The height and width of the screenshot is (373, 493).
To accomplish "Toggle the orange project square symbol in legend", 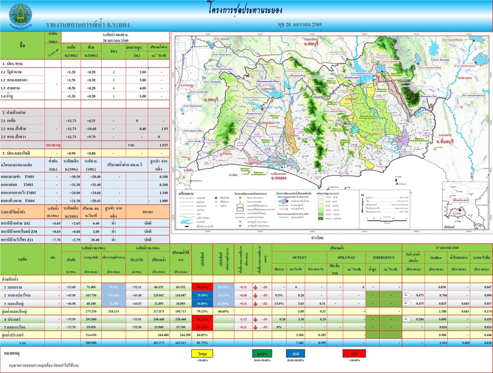I will [240, 197].
